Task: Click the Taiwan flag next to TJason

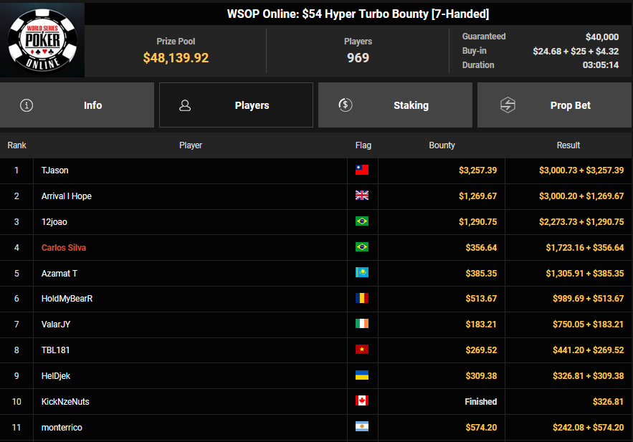Action: click(x=362, y=170)
